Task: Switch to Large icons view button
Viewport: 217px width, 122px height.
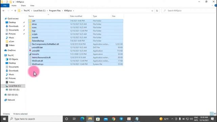Action: [x=215, y=114]
